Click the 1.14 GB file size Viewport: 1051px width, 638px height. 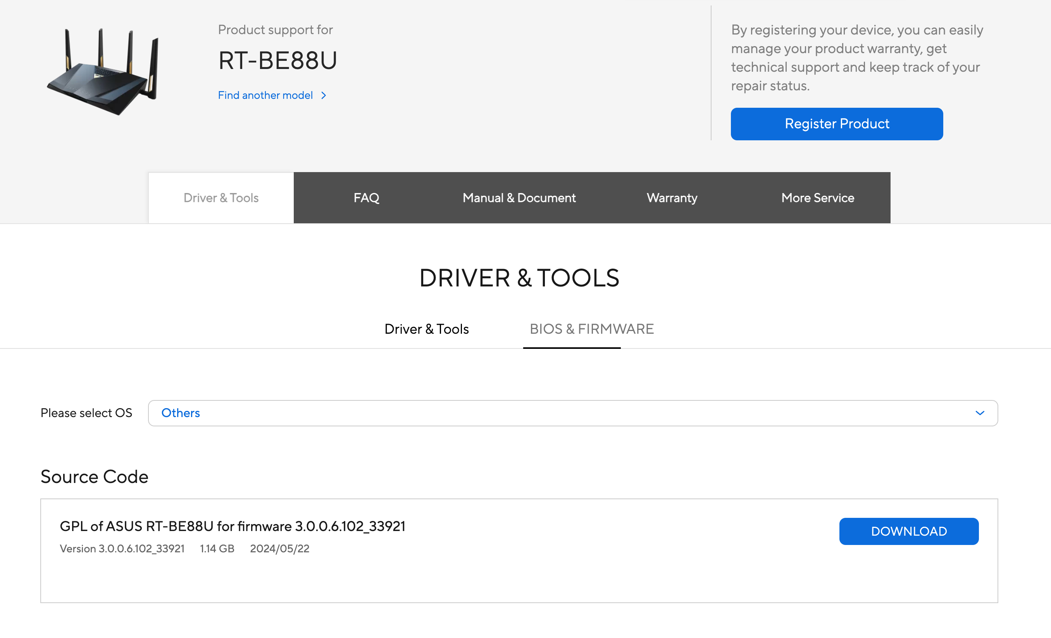(217, 548)
